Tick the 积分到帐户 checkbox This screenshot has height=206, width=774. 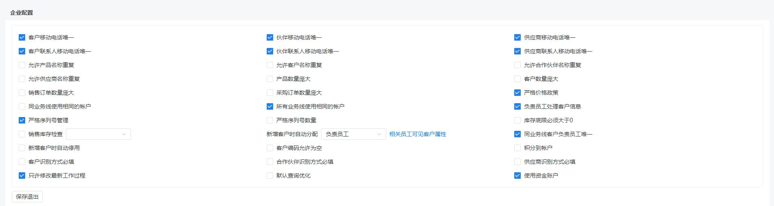pos(517,148)
